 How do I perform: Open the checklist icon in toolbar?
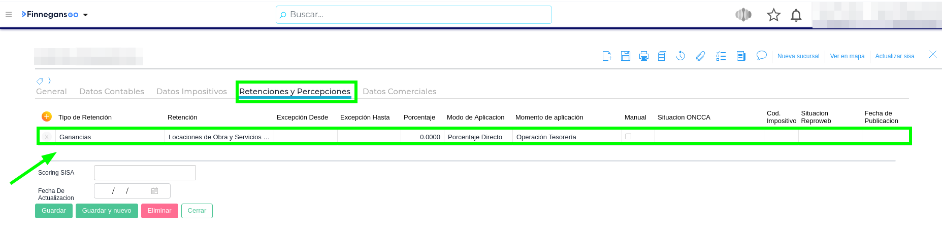[x=721, y=56]
